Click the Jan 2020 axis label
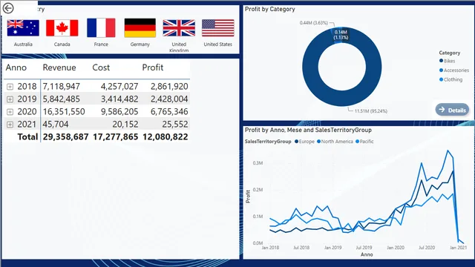The width and height of the screenshot is (475, 267). (x=396, y=248)
